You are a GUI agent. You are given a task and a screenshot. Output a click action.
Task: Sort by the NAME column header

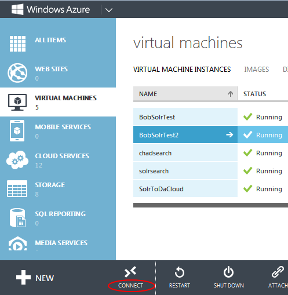tap(185, 94)
